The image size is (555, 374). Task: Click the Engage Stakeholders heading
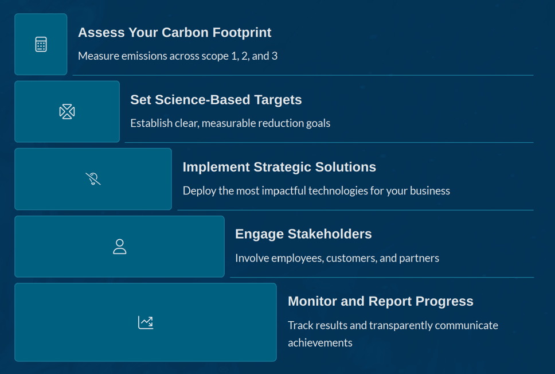tap(303, 233)
